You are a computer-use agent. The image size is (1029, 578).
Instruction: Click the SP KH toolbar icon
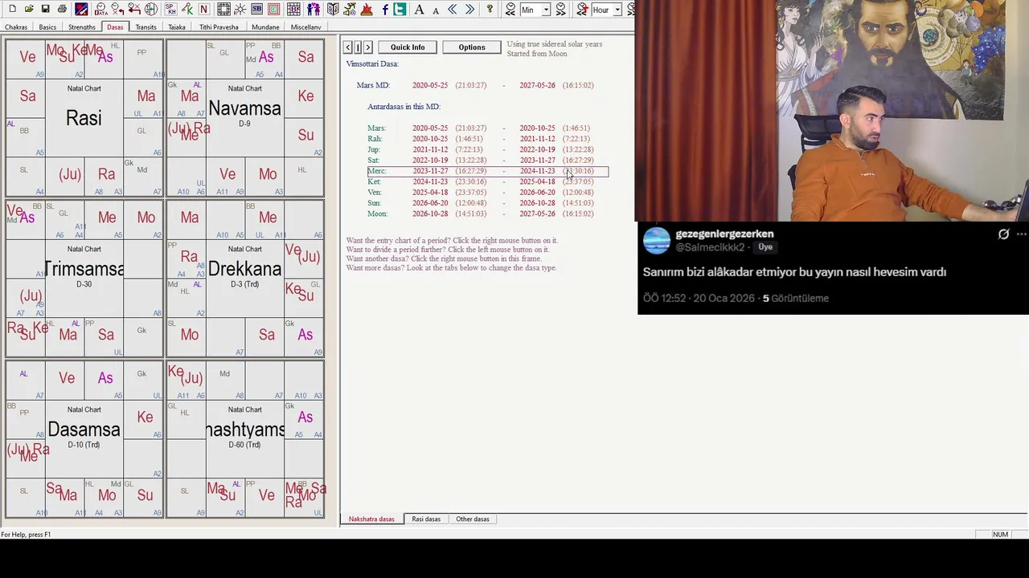[170, 9]
